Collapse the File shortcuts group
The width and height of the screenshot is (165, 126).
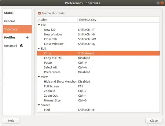pyautogui.click(x=39, y=25)
